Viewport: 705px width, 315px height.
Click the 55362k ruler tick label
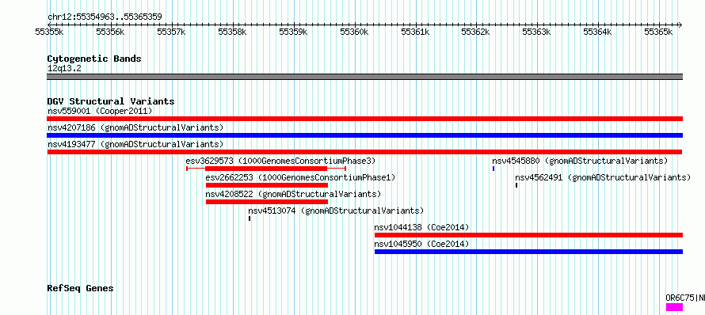tap(476, 32)
